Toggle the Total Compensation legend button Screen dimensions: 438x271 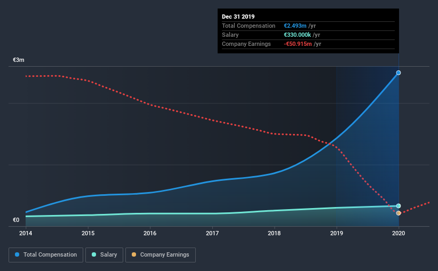(x=46, y=255)
